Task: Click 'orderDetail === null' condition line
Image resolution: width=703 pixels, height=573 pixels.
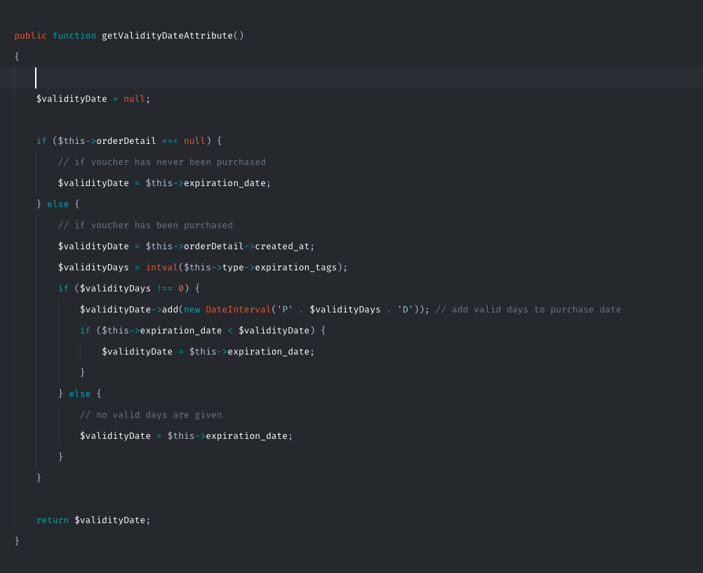Action: [129, 141]
